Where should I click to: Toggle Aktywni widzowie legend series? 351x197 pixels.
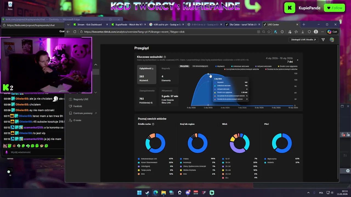pos(264,66)
